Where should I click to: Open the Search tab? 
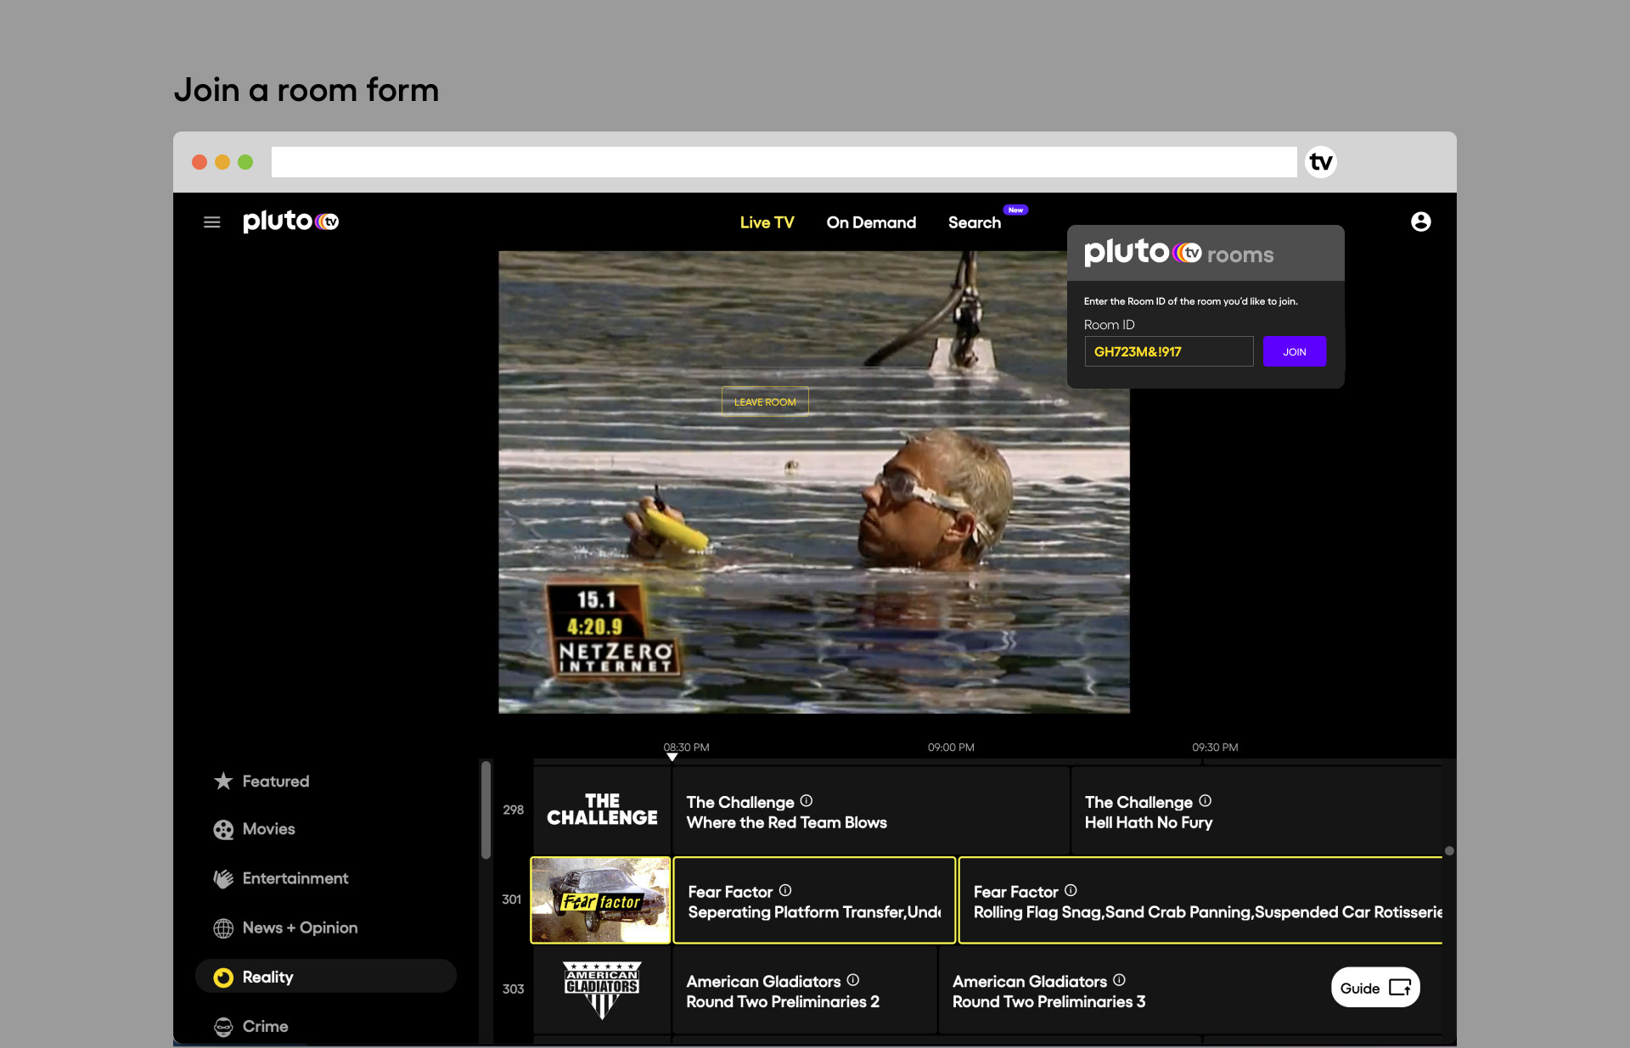[974, 222]
